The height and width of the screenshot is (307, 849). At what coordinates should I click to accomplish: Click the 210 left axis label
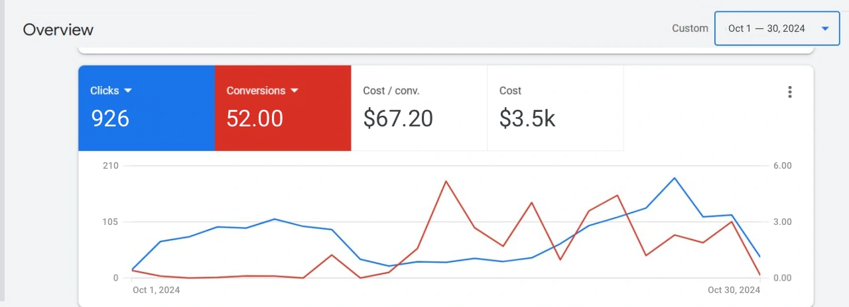110,165
